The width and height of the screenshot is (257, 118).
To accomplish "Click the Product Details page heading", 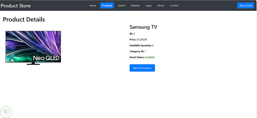I will tap(24, 19).
